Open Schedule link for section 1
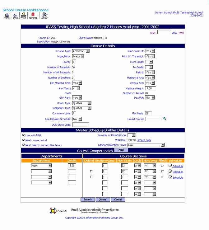This screenshot has width=209, height=230. coord(178,166)
